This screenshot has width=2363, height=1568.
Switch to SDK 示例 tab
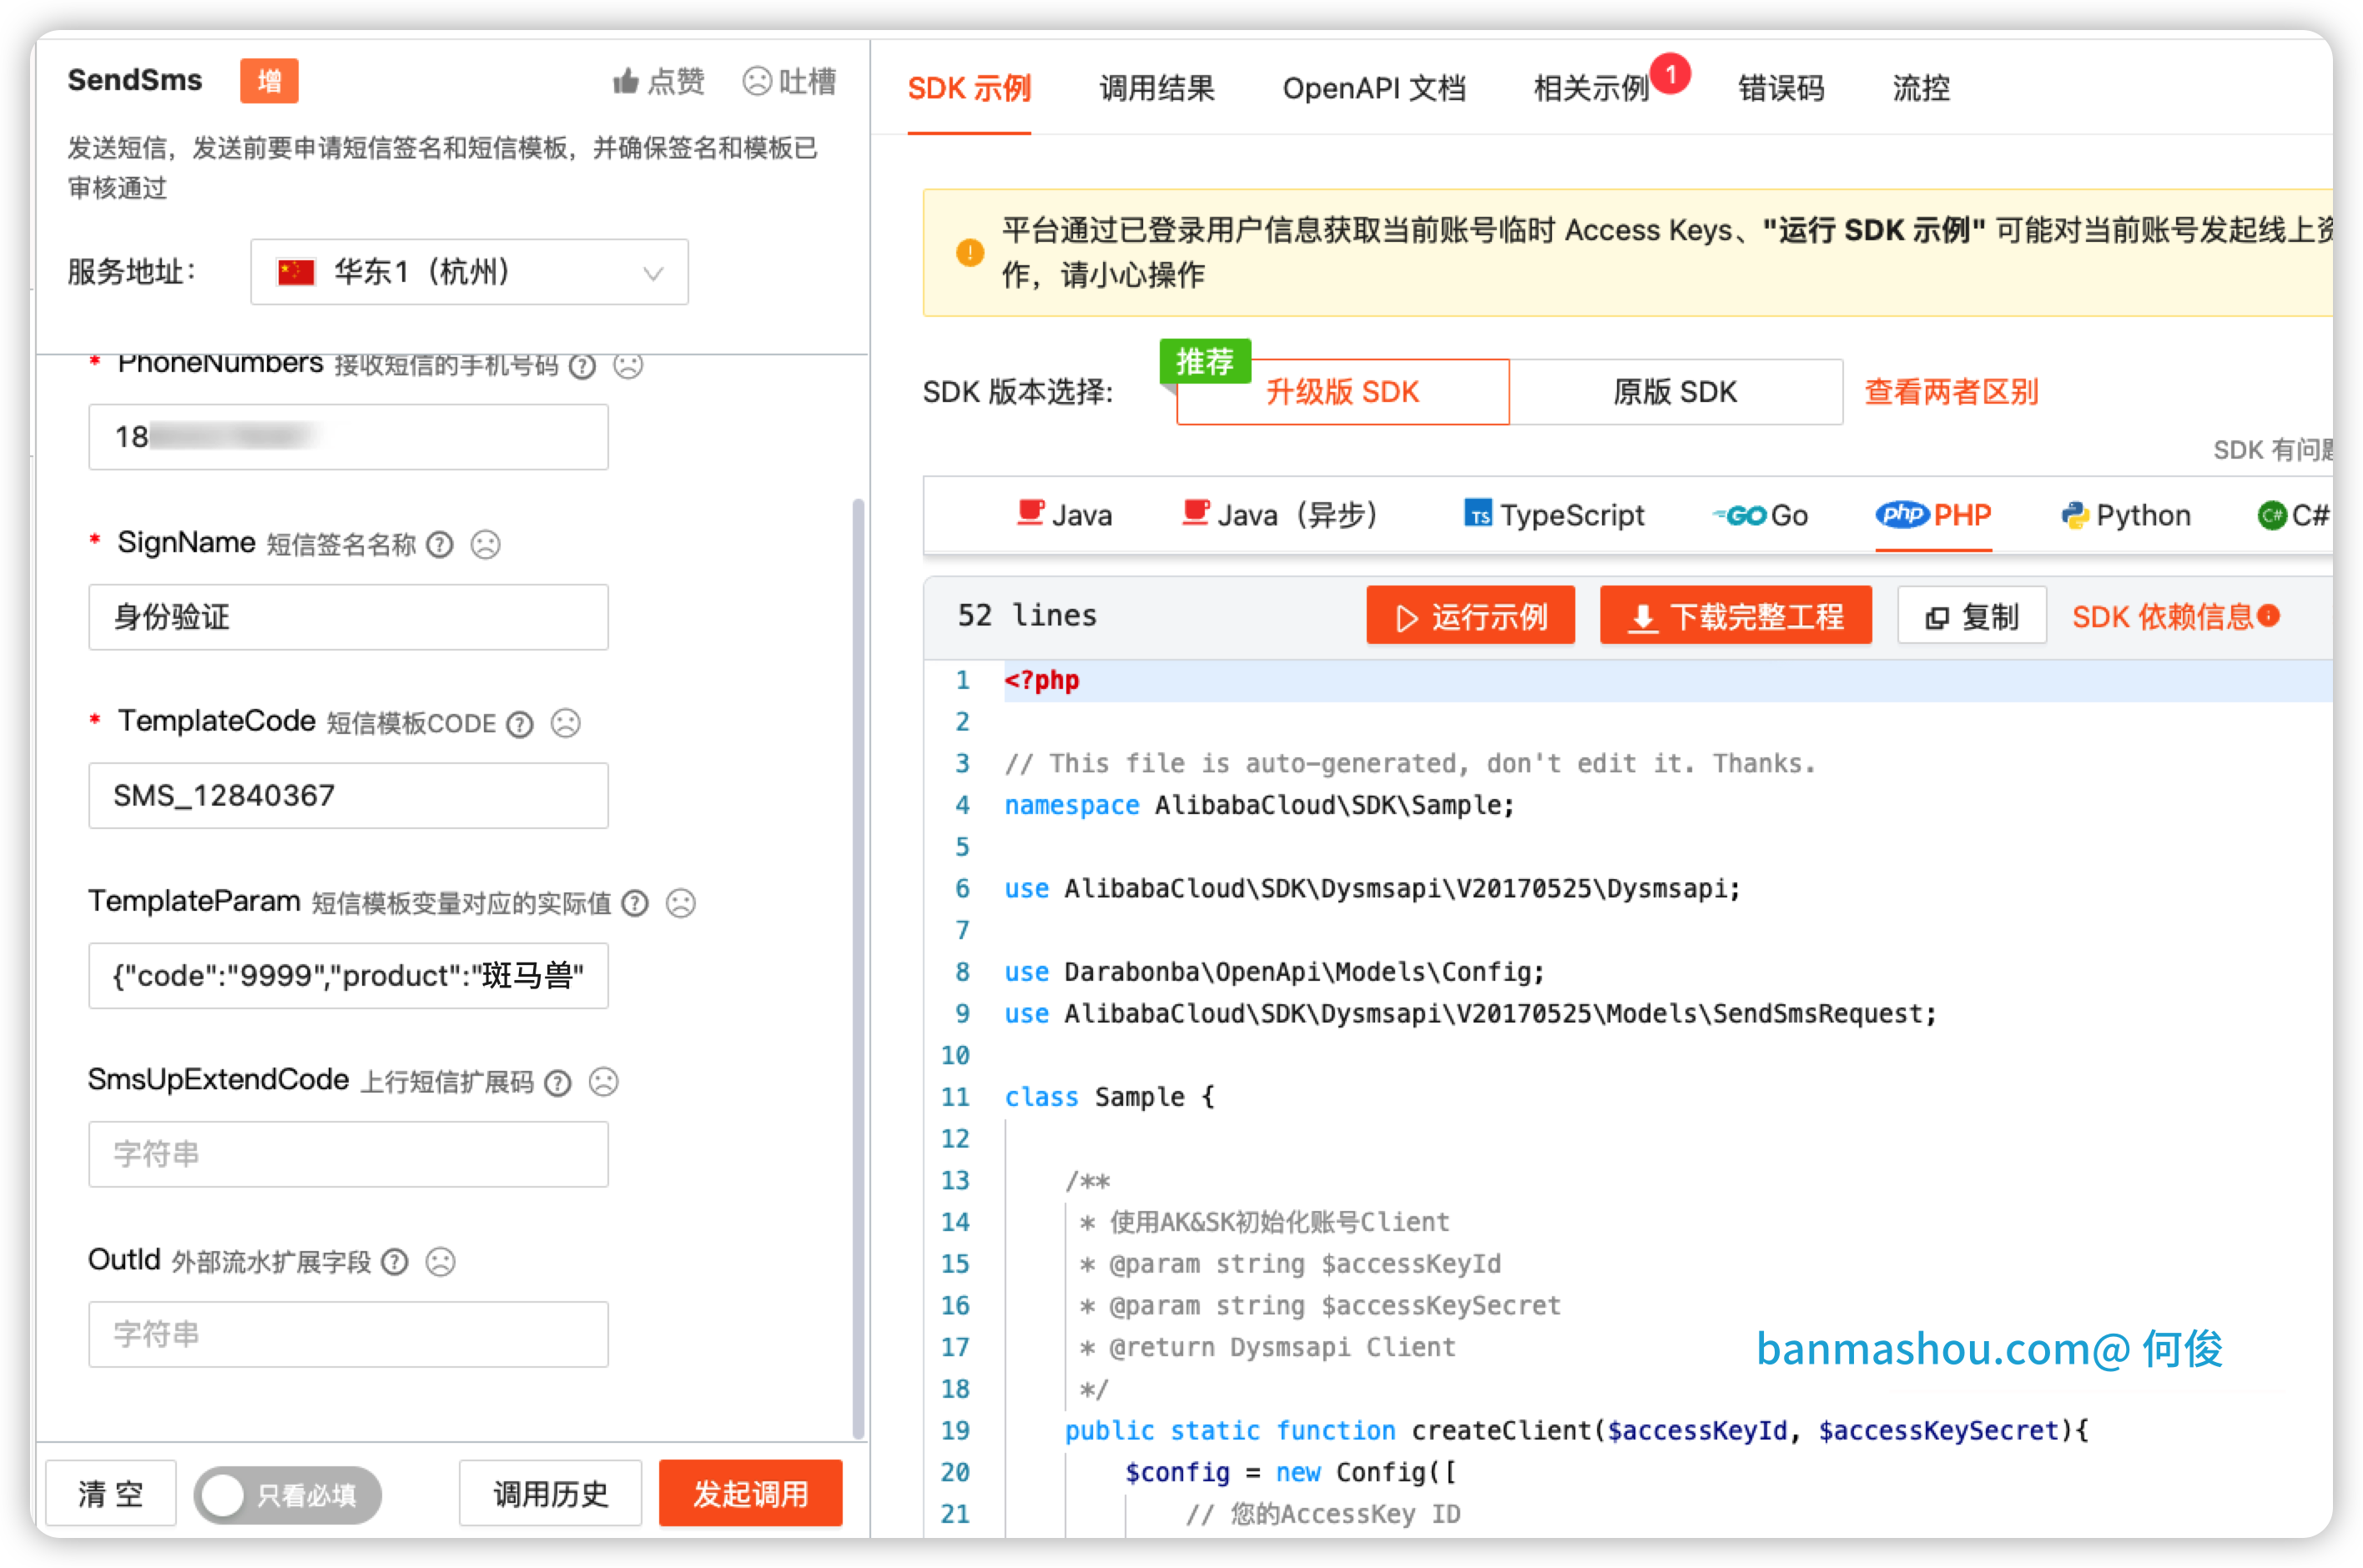coord(969,89)
